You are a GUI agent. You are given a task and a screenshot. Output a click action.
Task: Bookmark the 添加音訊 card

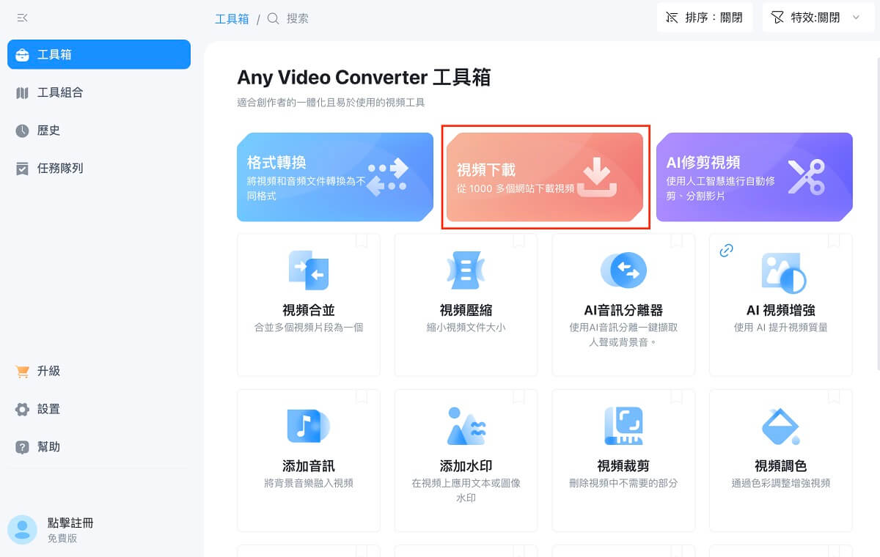click(x=362, y=396)
